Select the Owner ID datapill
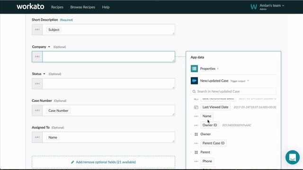 coord(210,125)
